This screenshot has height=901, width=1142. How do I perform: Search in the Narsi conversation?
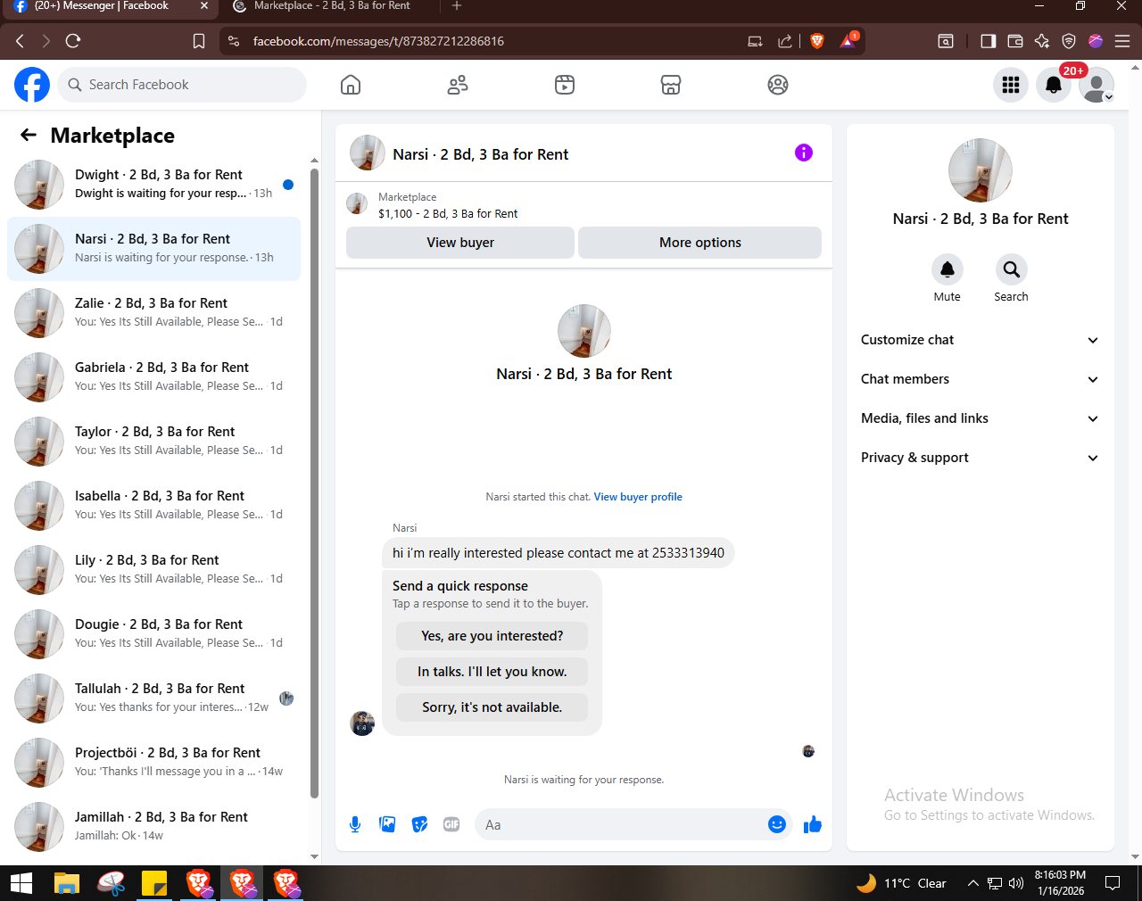[1011, 269]
